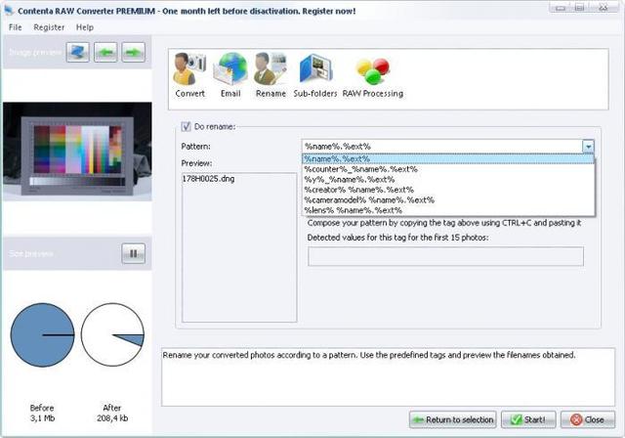Click the rename description text box
625x438 pixels.
click(x=388, y=377)
